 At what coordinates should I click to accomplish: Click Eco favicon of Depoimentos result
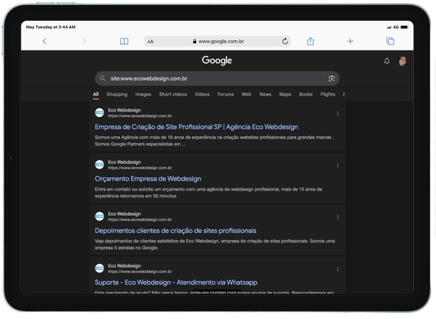99,216
